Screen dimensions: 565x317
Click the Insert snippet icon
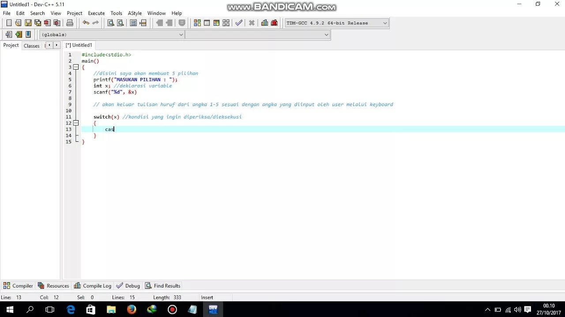(x=9, y=34)
